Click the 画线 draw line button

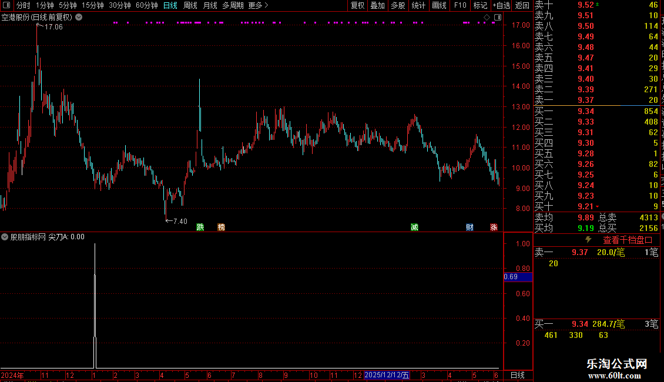439,5
